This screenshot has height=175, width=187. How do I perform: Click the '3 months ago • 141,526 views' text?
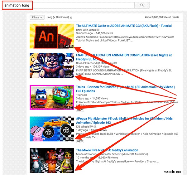tap(94, 33)
